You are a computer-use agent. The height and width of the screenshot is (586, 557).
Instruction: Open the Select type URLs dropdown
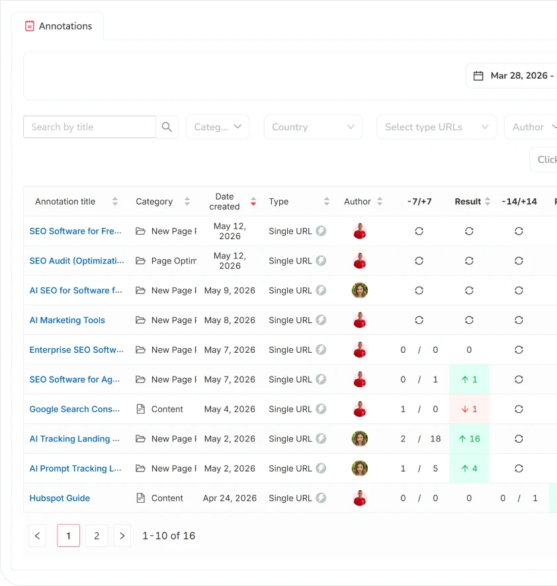coord(437,127)
